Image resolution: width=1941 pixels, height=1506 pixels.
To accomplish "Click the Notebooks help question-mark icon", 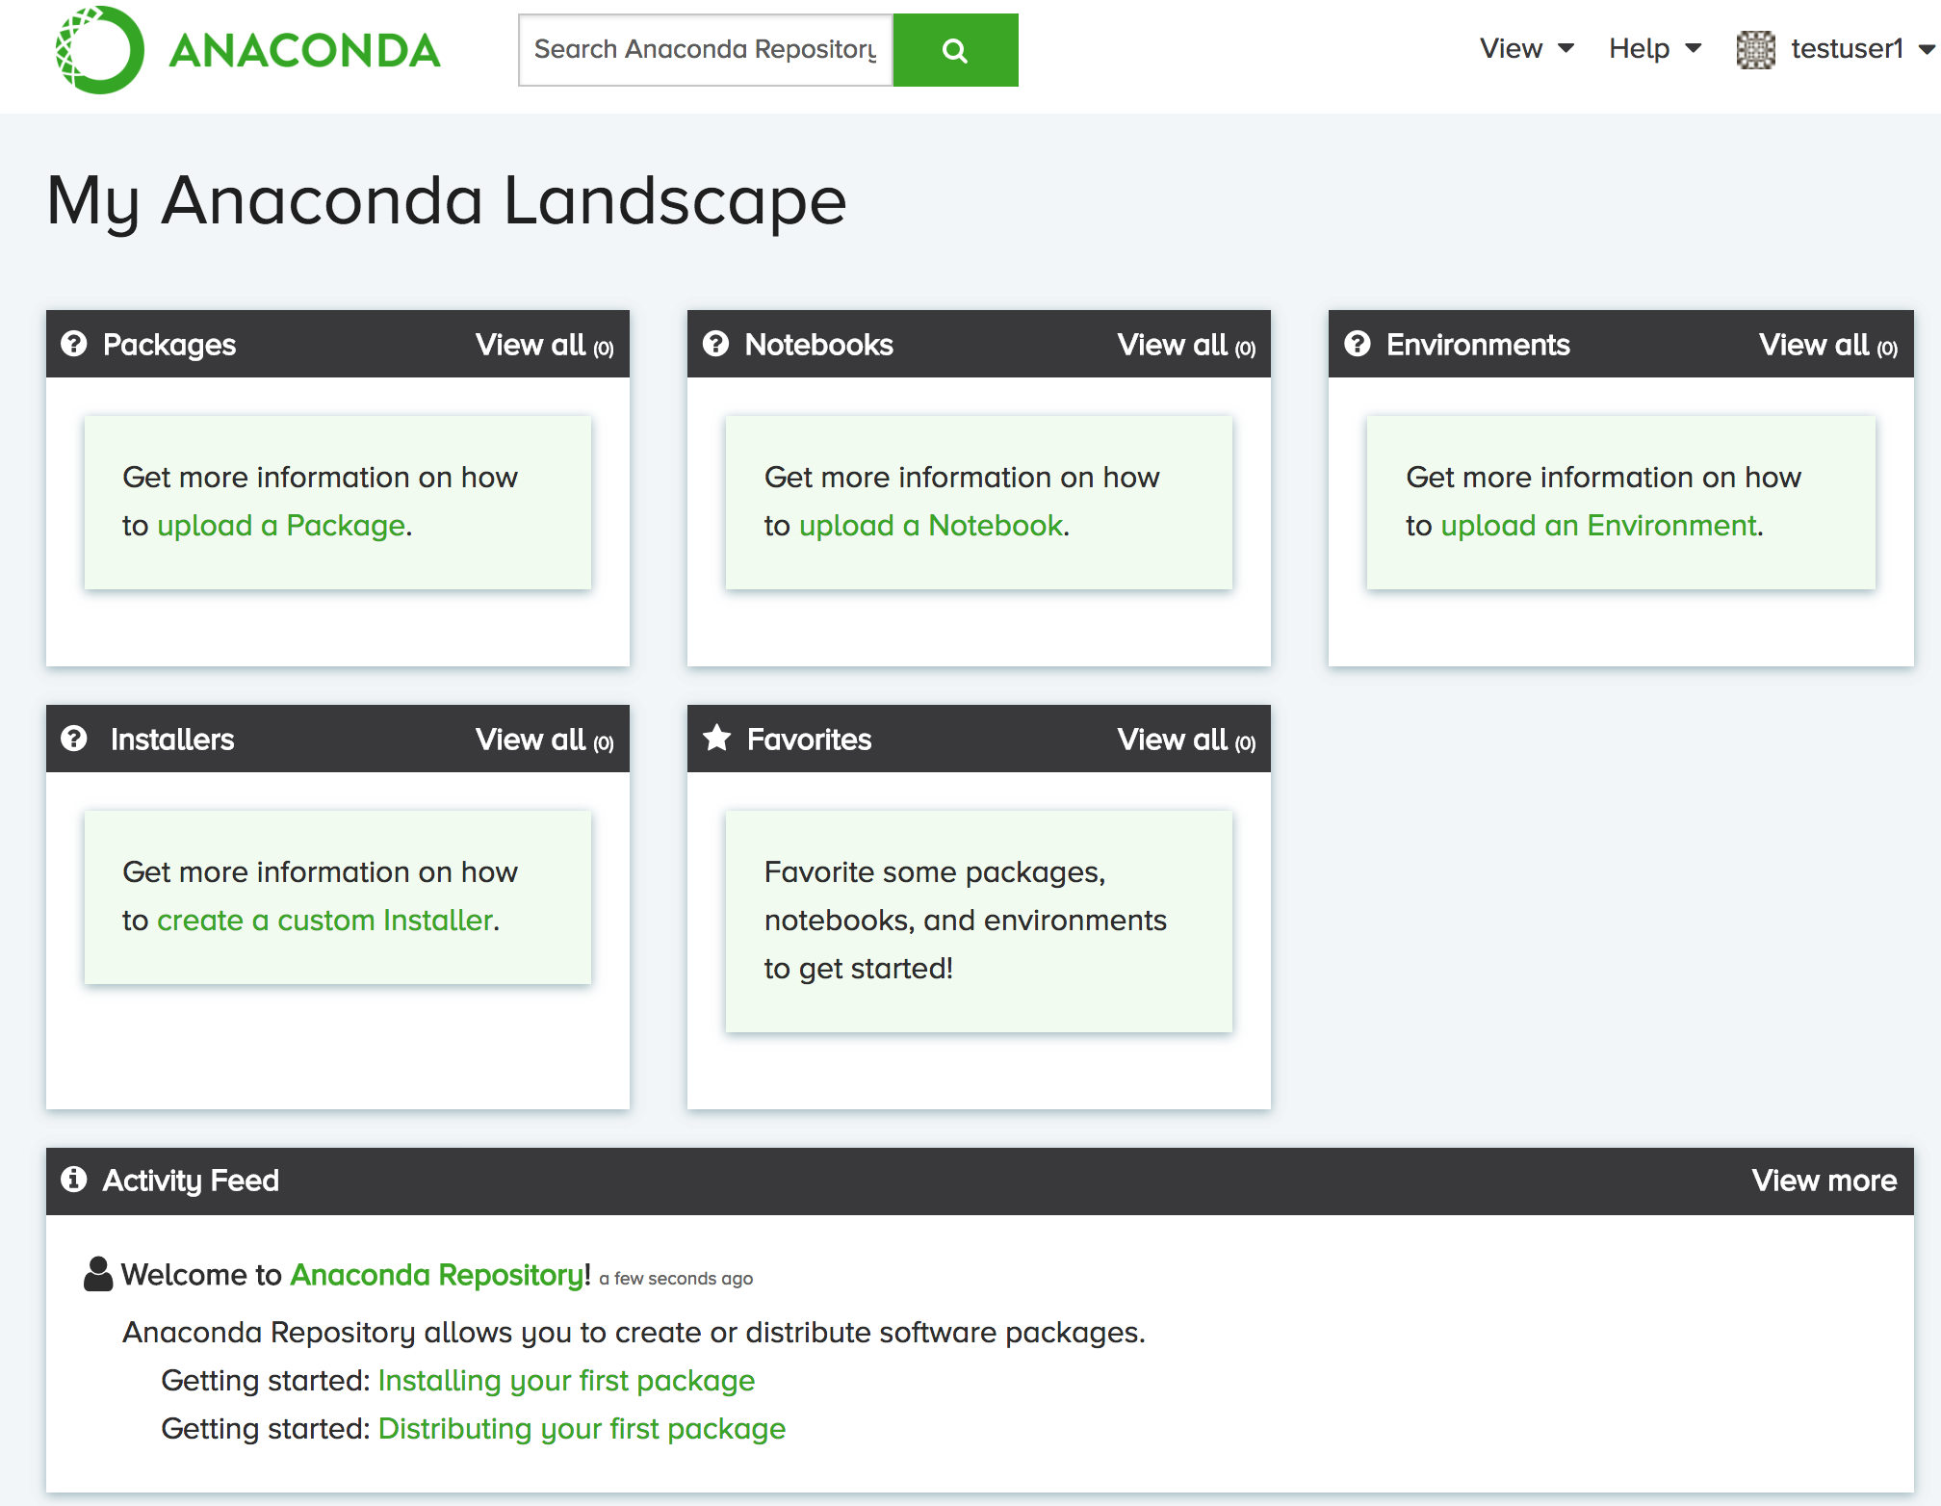I will click(x=715, y=344).
